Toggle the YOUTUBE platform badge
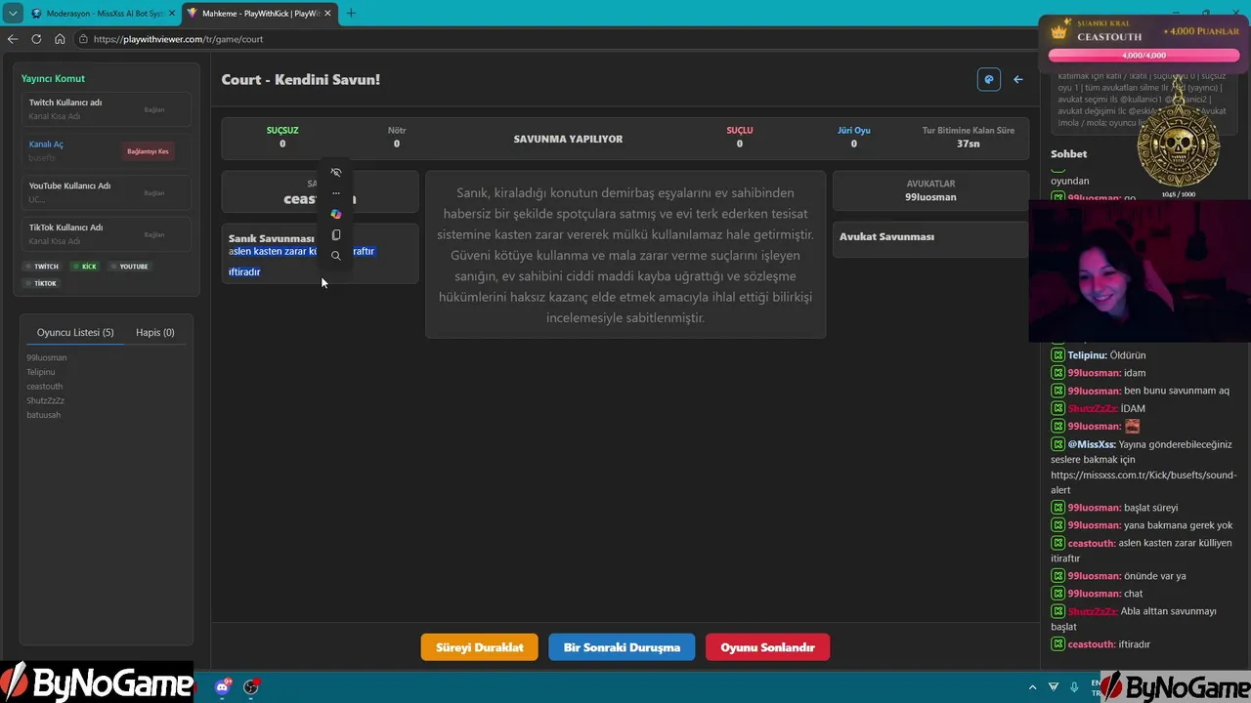The width and height of the screenshot is (1251, 703). tap(129, 267)
